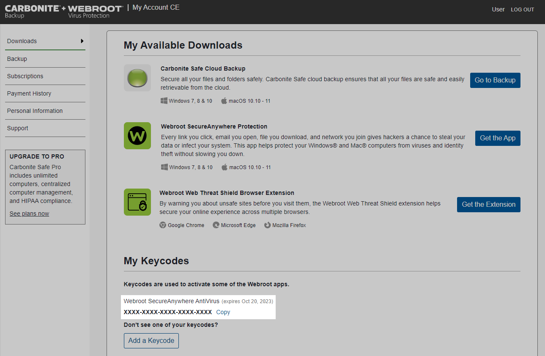Click the Google Chrome browser icon
545x356 pixels.
(x=163, y=225)
